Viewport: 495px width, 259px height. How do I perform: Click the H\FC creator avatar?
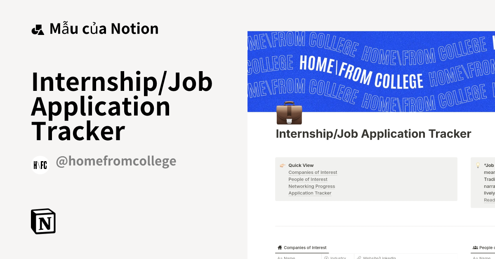40,165
